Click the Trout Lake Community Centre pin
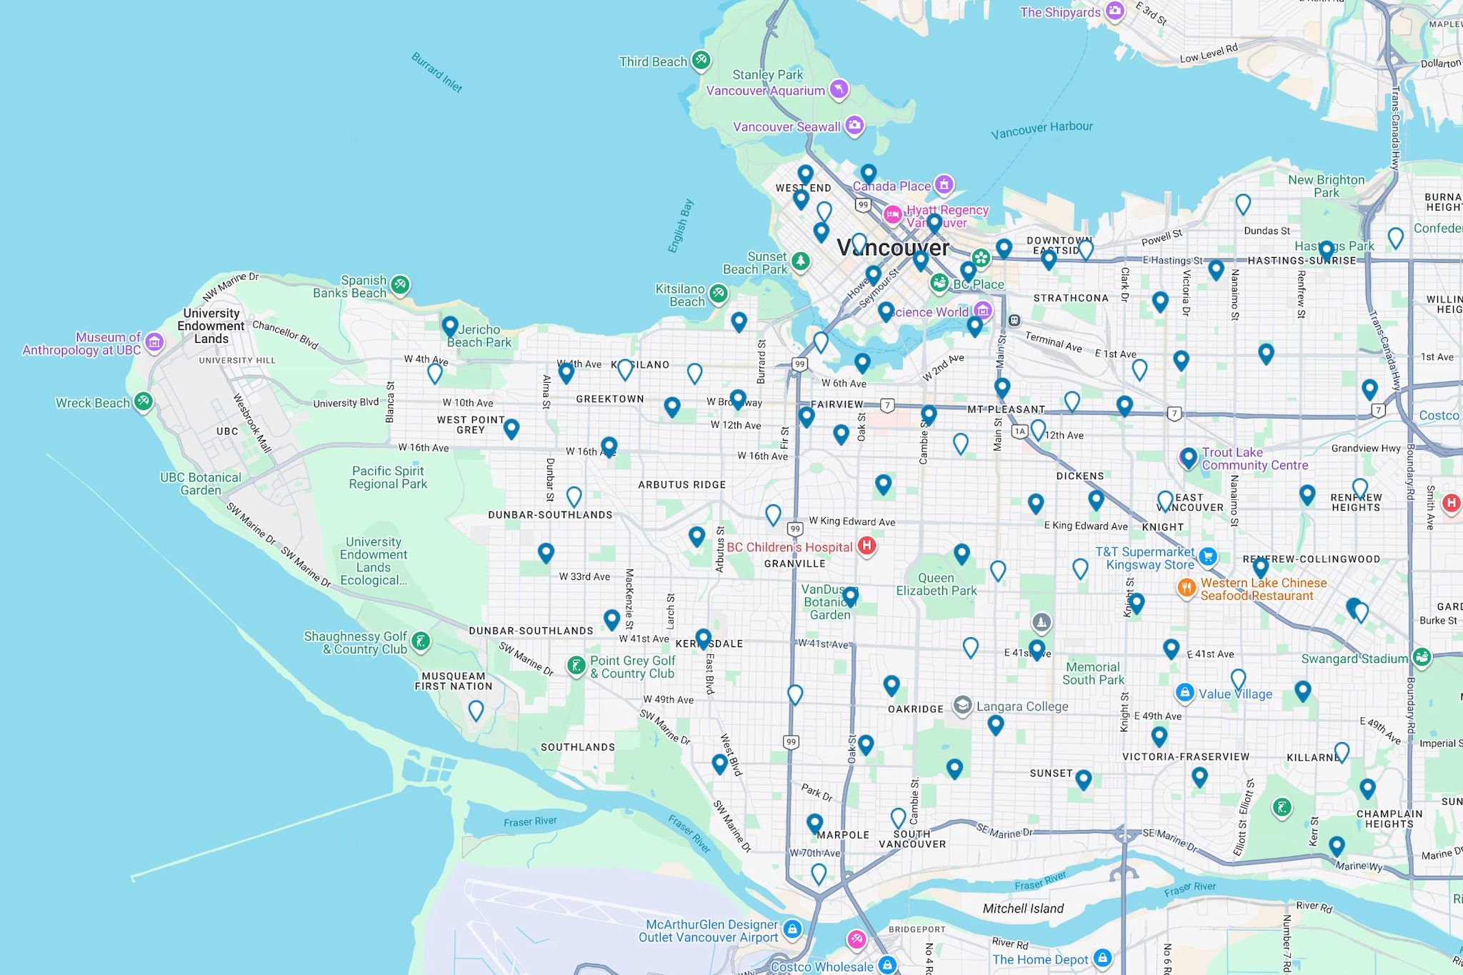1463x975 pixels. 1188,459
